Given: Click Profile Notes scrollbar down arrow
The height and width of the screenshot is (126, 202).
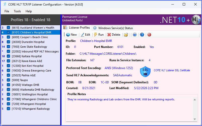Looking at the screenshot, I should click(195, 119).
